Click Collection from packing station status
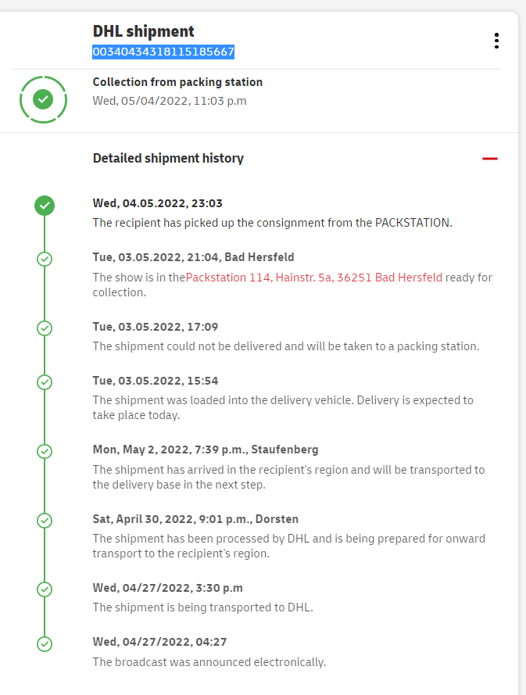Viewport: 526px width, 695px height. [177, 82]
